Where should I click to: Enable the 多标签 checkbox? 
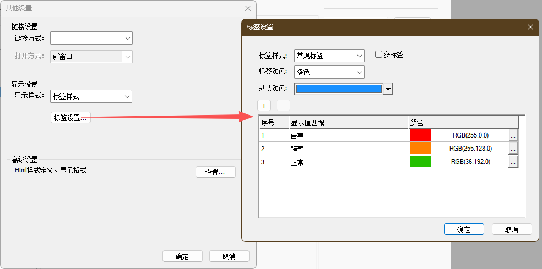[x=379, y=54]
